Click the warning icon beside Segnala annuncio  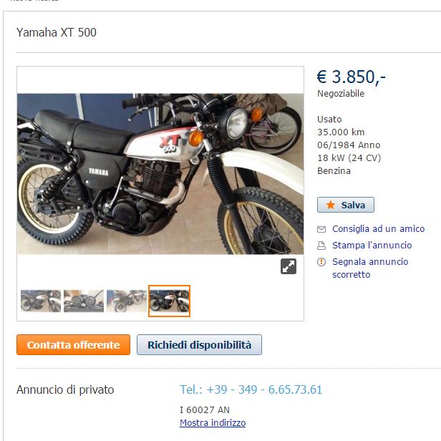[321, 262]
